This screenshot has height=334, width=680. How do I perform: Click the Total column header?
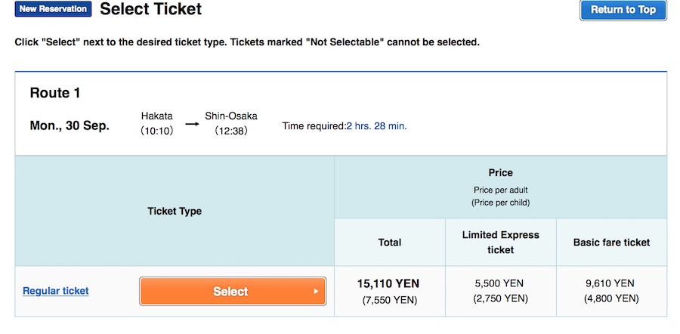click(390, 243)
